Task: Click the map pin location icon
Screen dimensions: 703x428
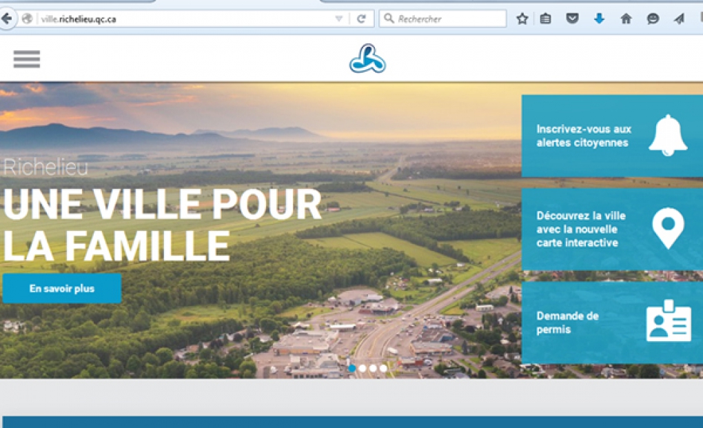Action: pyautogui.click(x=668, y=228)
